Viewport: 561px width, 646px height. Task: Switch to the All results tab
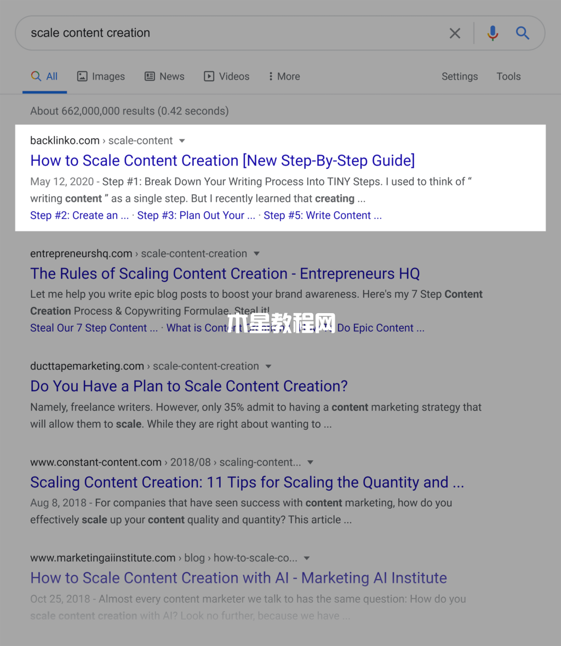point(44,77)
